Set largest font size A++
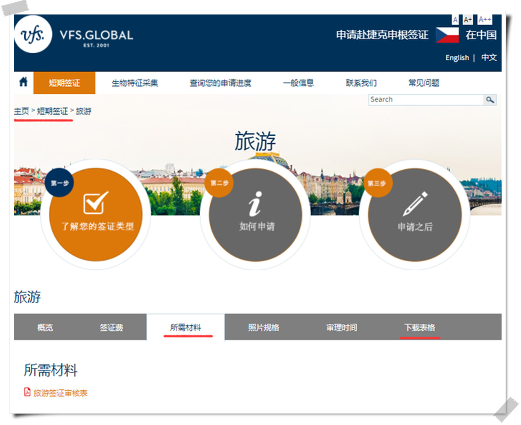Viewport: 521px width, 425px height. tap(485, 20)
